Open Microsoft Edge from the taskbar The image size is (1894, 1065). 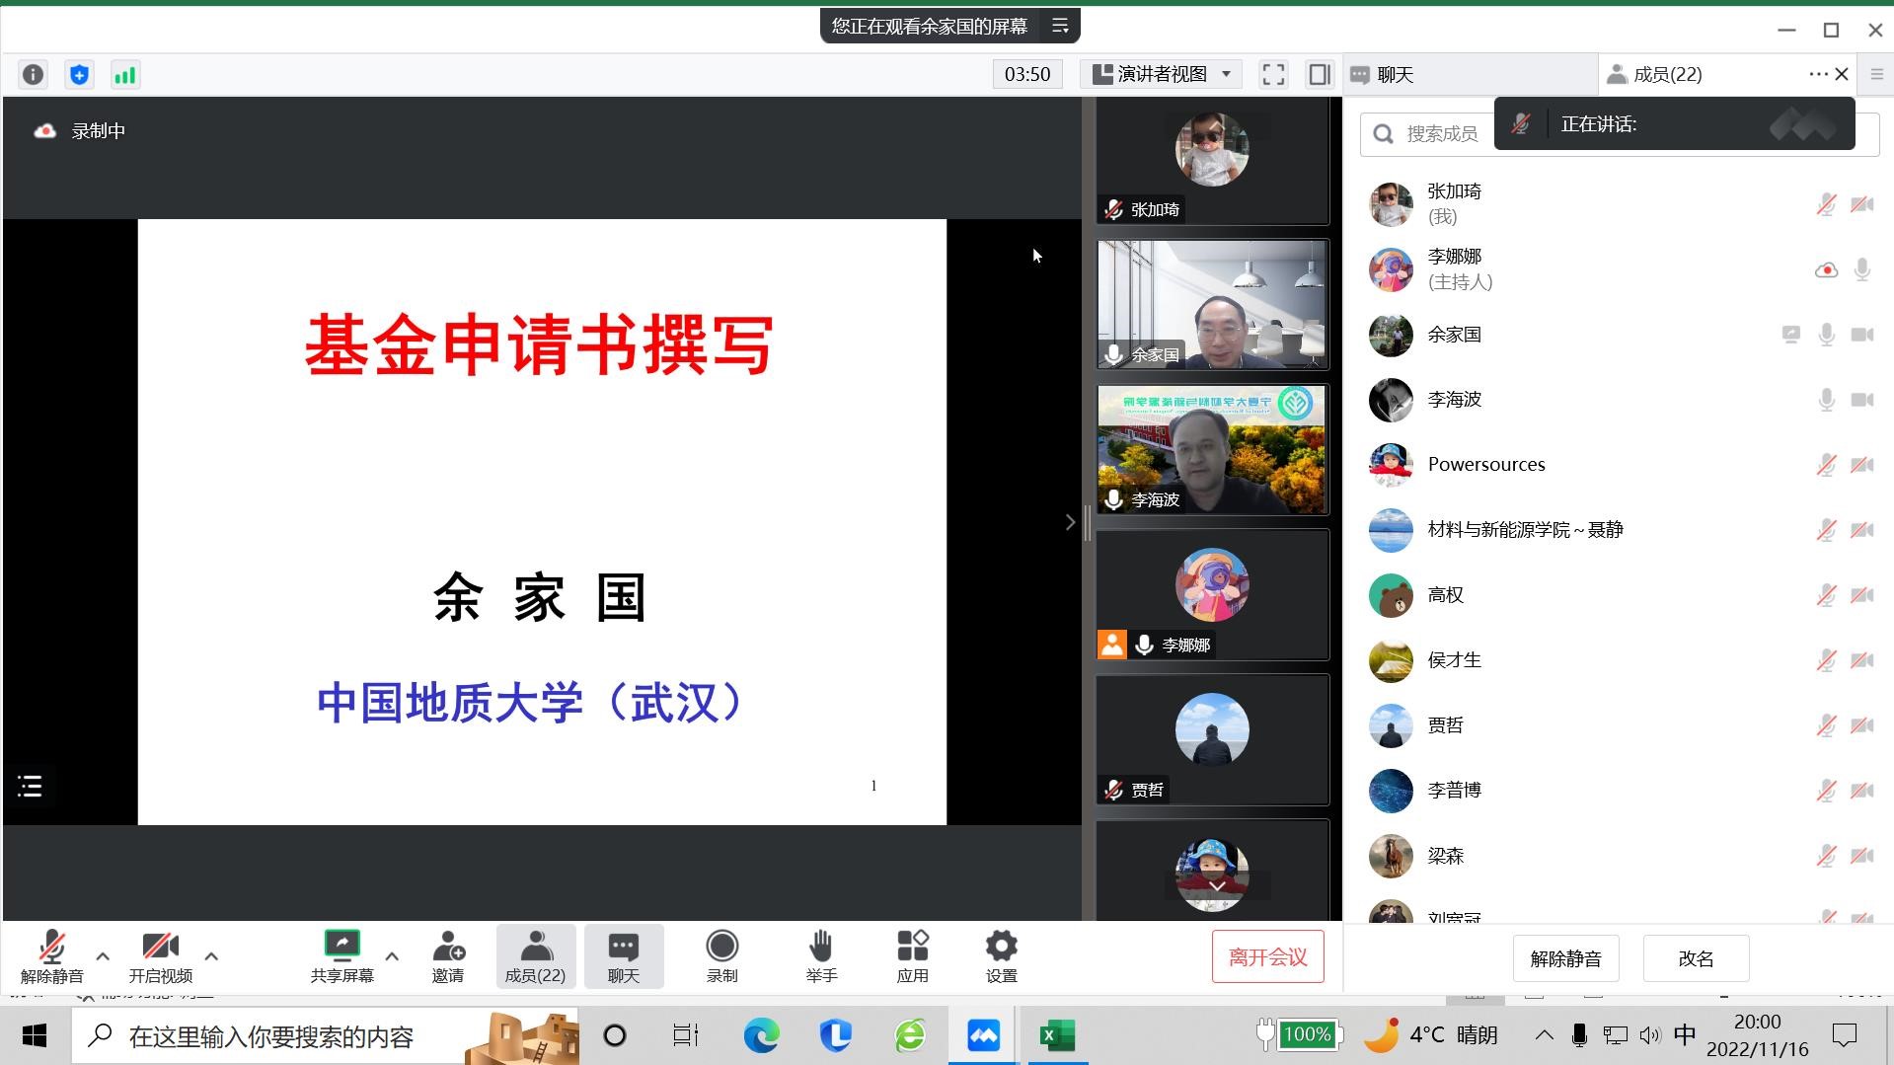click(x=761, y=1035)
